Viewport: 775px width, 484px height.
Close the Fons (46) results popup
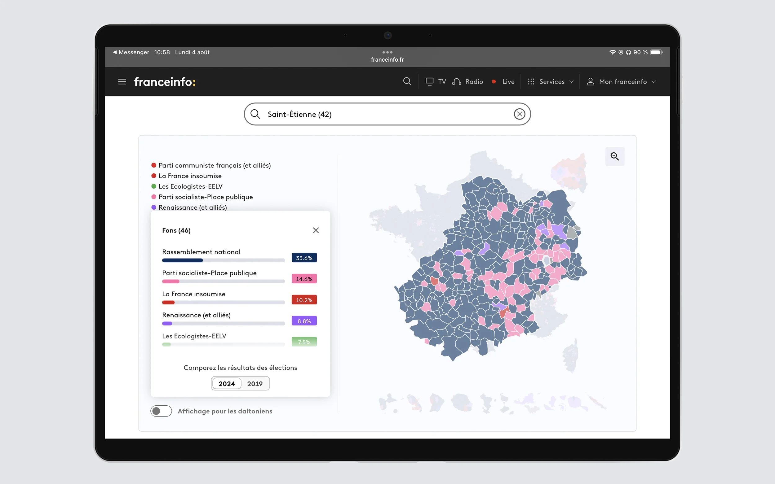(x=316, y=230)
